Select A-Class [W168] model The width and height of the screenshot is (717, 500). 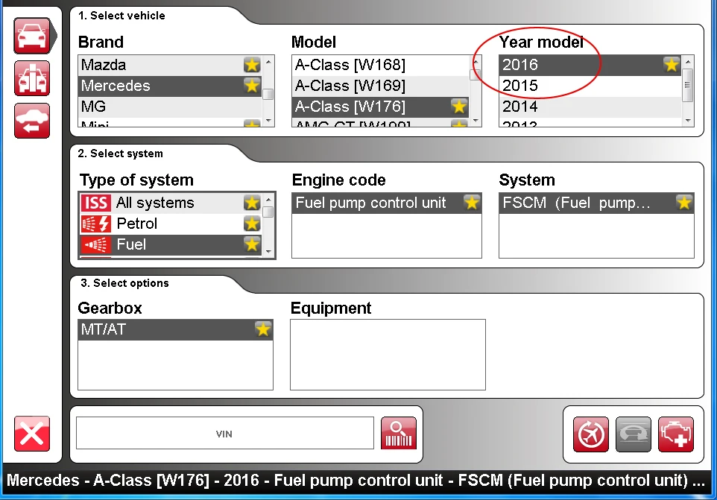coord(380,65)
